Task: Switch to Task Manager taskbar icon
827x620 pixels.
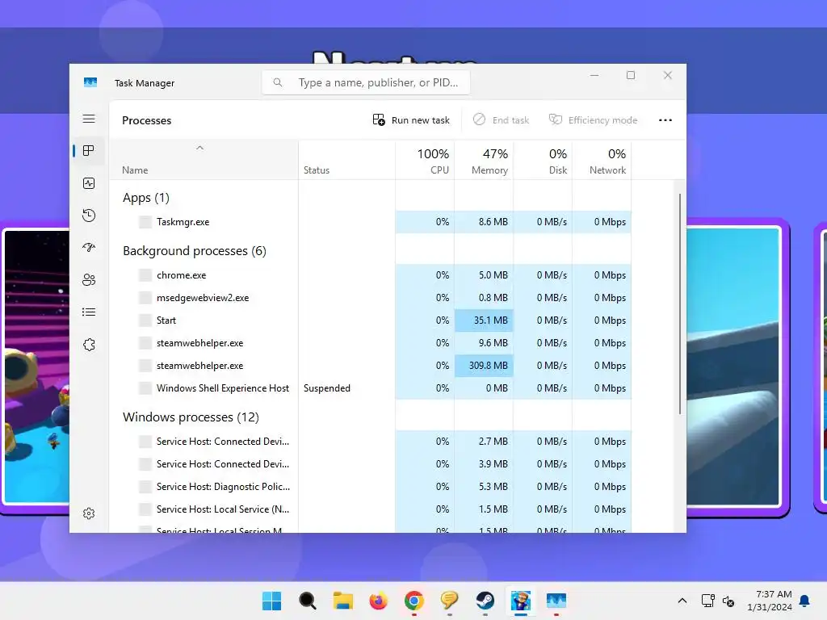Action: click(556, 601)
